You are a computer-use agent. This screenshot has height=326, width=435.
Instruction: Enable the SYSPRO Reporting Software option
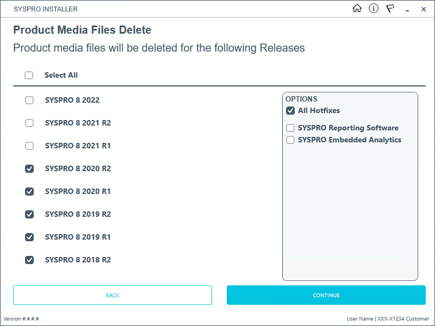pos(290,128)
